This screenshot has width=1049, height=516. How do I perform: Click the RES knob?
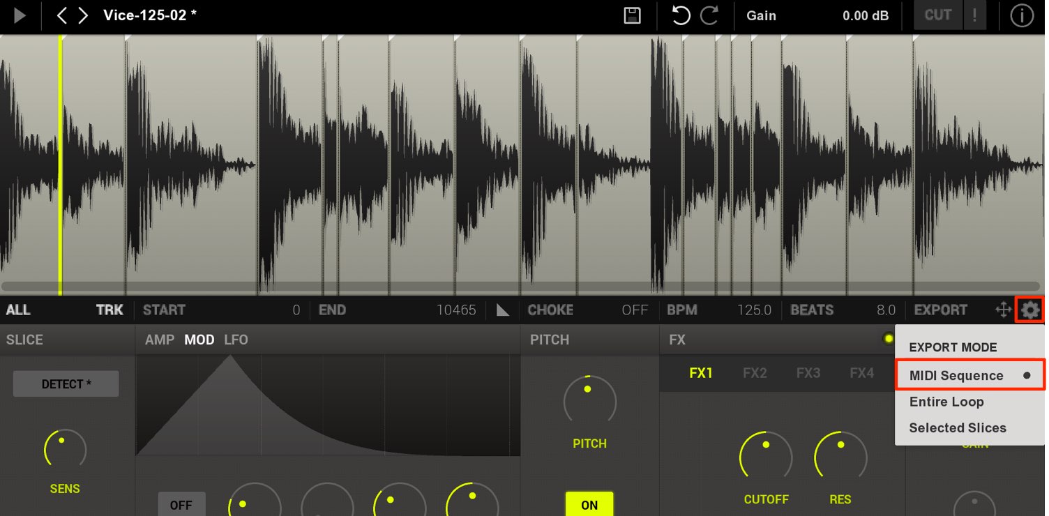coord(840,456)
